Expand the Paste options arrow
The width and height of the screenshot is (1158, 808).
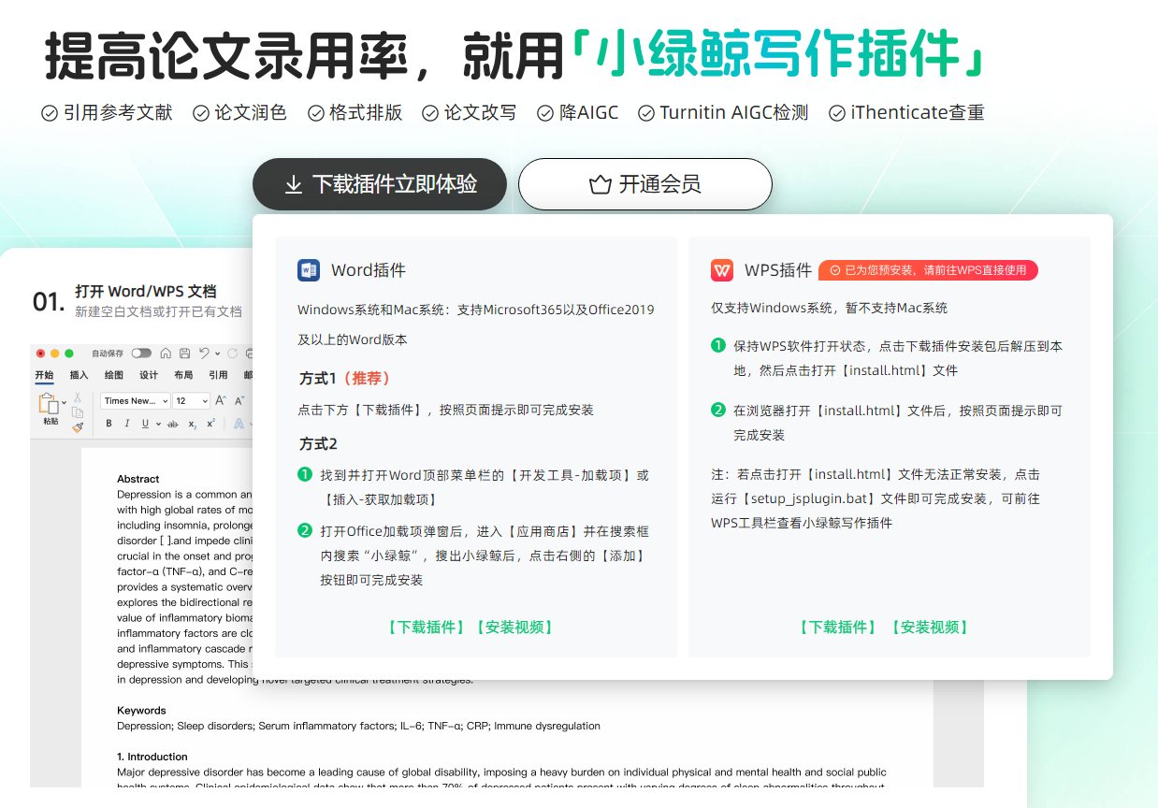coord(64,403)
